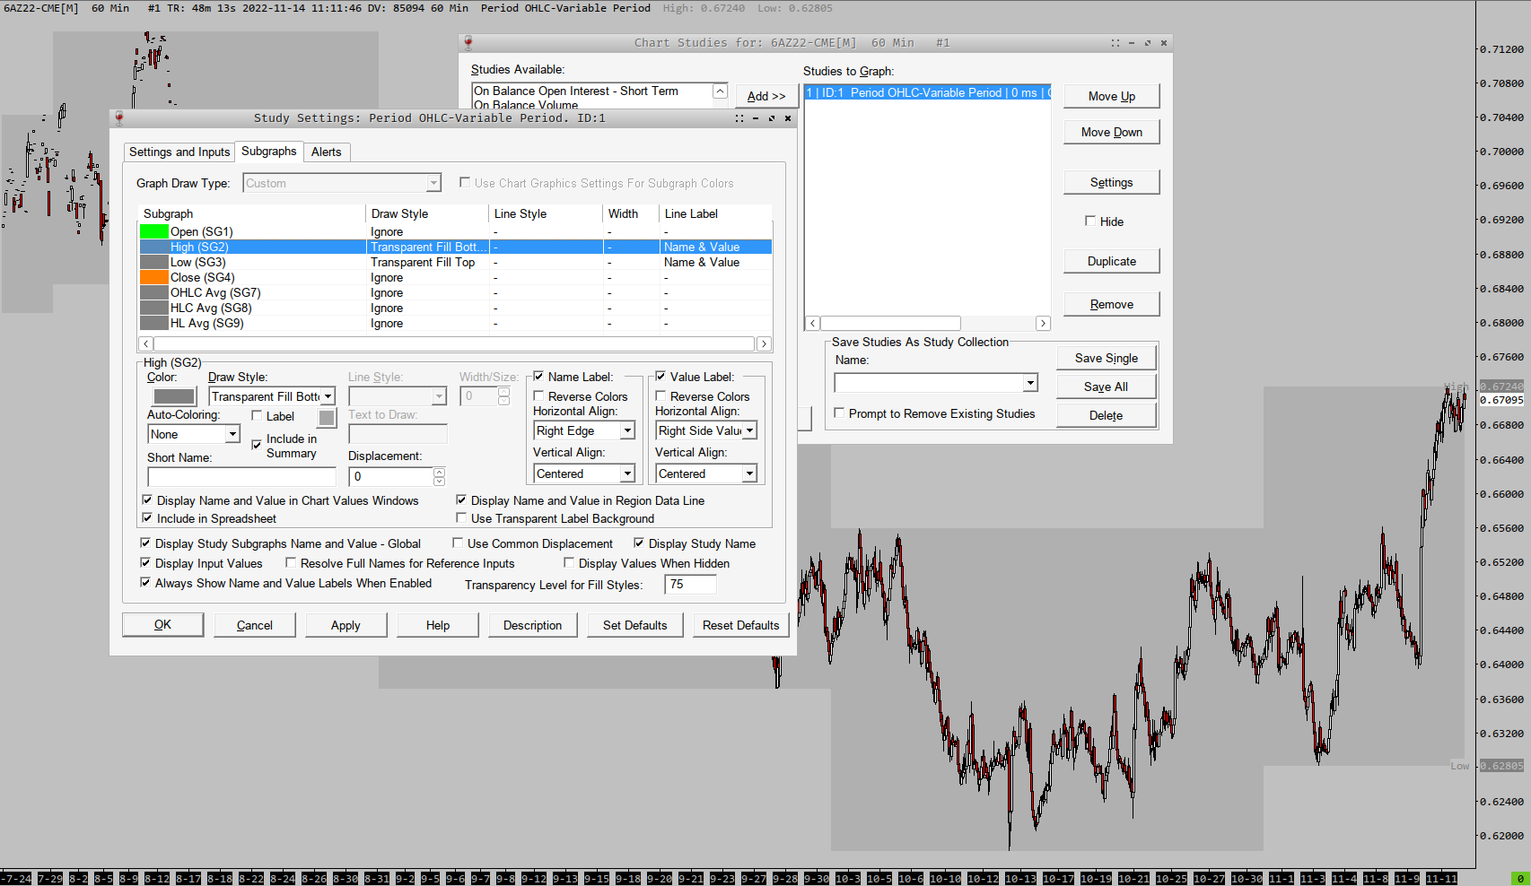The width and height of the screenshot is (1531, 886).
Task: Open Name Label Horizontal Align dropdown
Action: [627, 430]
